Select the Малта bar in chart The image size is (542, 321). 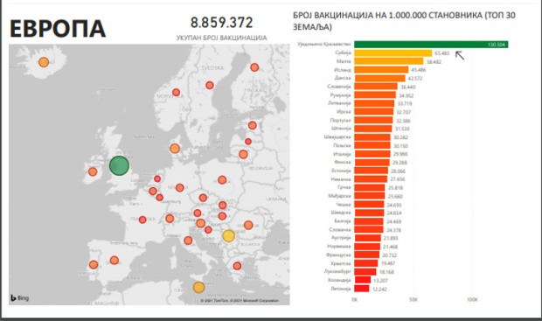point(389,61)
